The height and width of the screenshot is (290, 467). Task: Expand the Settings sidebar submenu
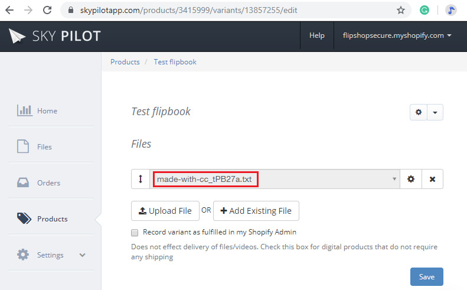pos(82,255)
